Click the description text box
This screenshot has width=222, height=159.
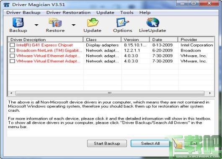click(111, 118)
